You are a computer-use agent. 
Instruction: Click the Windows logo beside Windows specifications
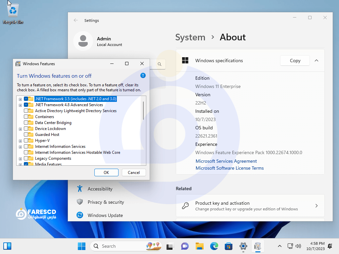(185, 61)
